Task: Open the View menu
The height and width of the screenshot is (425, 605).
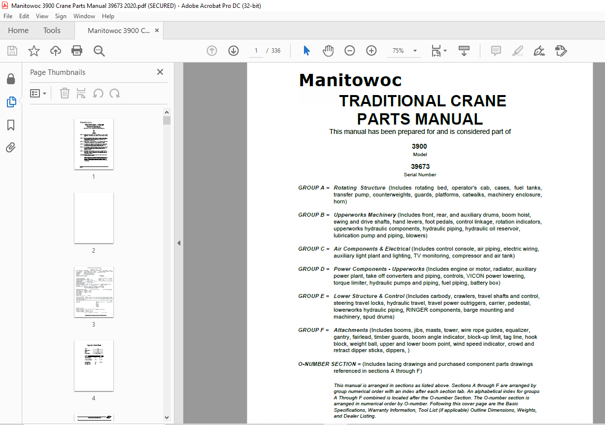Action: (42, 16)
